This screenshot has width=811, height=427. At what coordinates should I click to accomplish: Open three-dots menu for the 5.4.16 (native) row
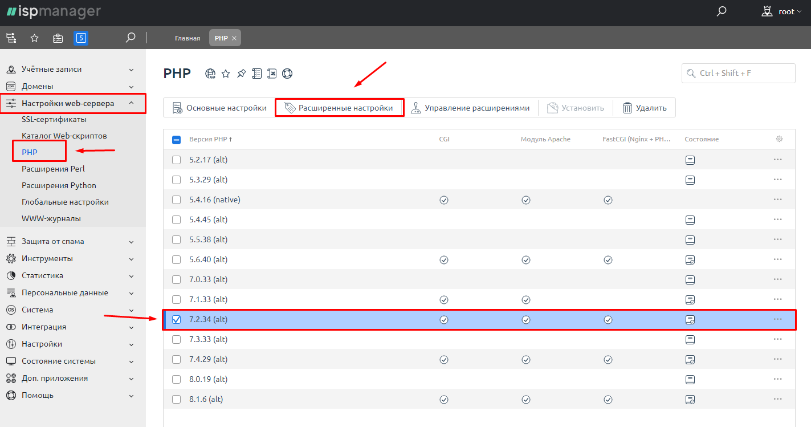pyautogui.click(x=778, y=200)
